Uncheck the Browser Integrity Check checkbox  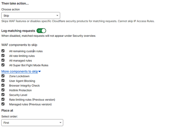[x=3, y=85]
